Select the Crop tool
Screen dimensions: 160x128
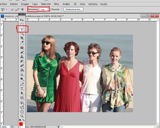pyautogui.click(x=22, y=38)
